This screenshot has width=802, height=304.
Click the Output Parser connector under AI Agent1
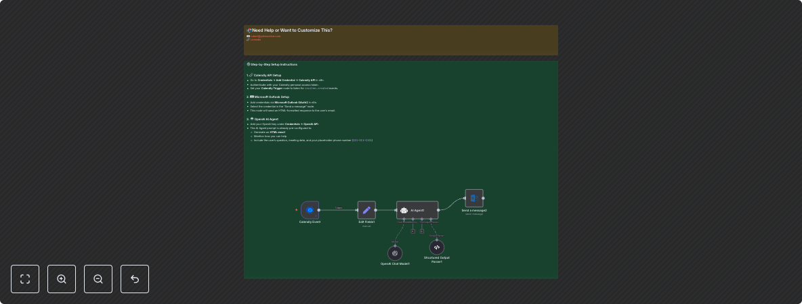[x=431, y=220]
